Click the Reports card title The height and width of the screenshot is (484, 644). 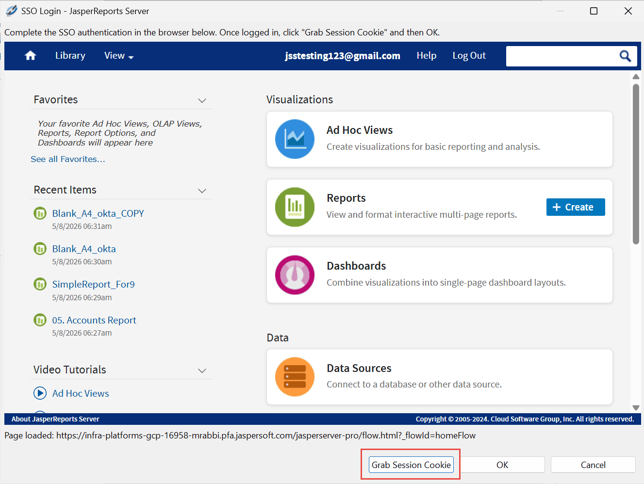tap(346, 198)
